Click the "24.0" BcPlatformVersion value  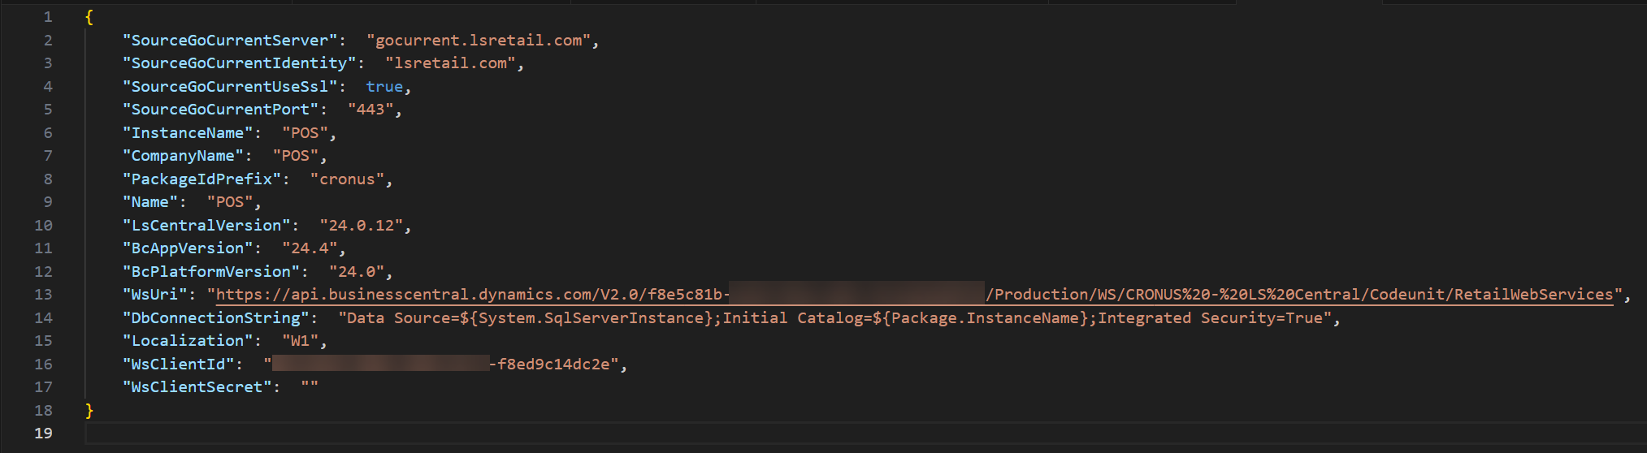tap(357, 272)
